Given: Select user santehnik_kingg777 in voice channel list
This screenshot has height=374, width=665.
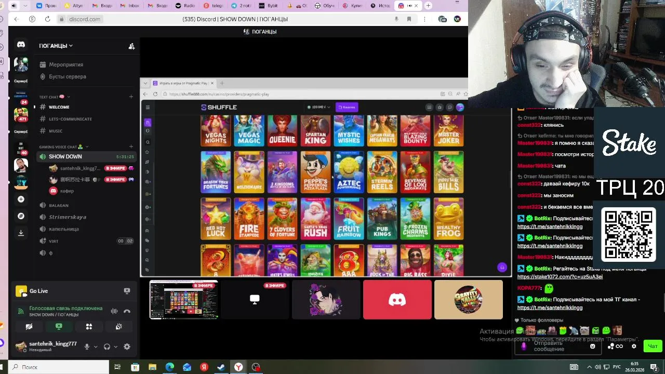Looking at the screenshot, I should point(79,168).
